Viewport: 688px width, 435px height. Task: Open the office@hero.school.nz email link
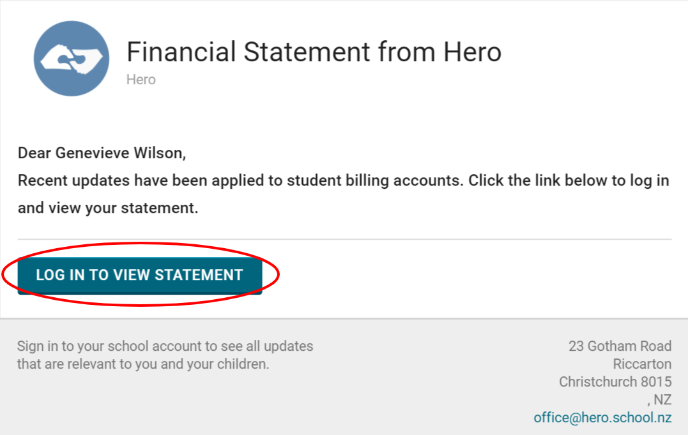pyautogui.click(x=602, y=418)
